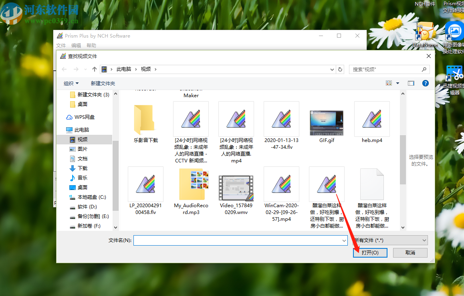Viewport: 464px width, 296px height.
Task: Select the heb.mp4 video thumbnail
Action: pos(372,119)
